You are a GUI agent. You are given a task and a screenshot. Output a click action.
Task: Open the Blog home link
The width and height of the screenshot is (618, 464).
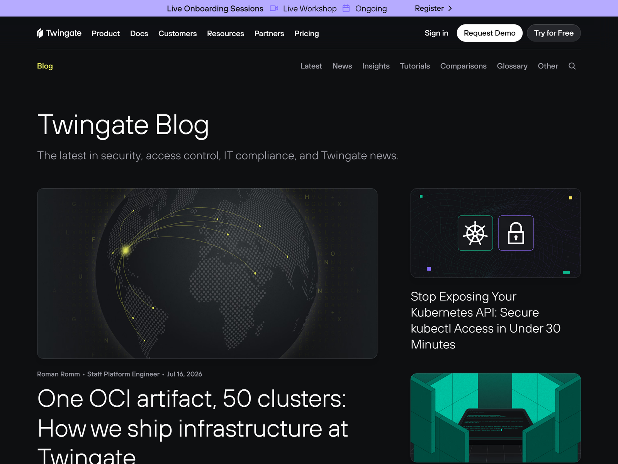pos(45,66)
